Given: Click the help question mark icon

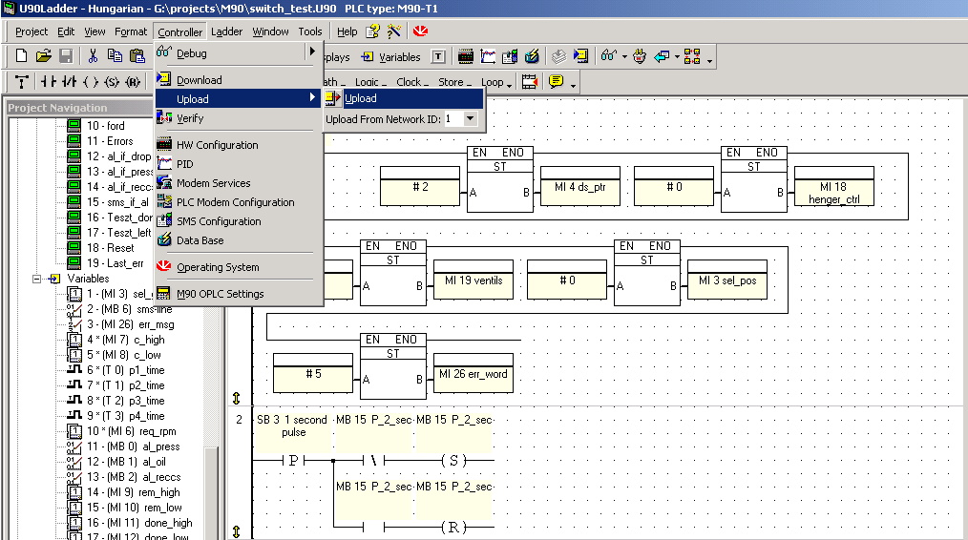Looking at the screenshot, I should coord(372,31).
